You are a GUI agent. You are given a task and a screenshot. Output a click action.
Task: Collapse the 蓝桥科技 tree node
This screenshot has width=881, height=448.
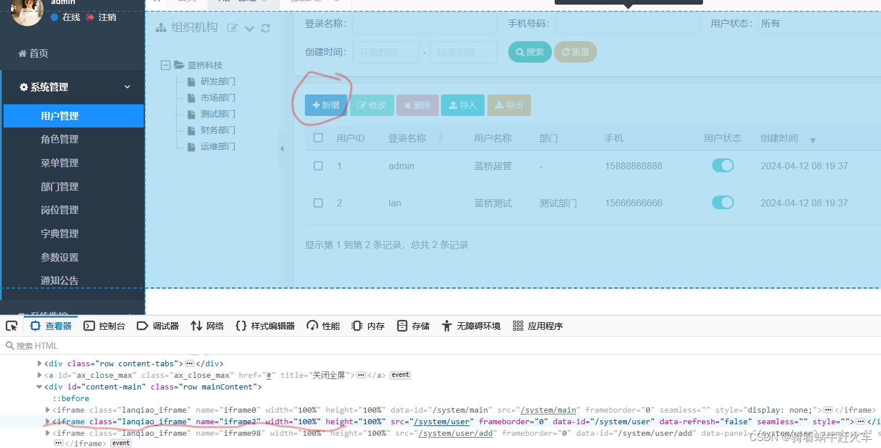[x=165, y=64]
